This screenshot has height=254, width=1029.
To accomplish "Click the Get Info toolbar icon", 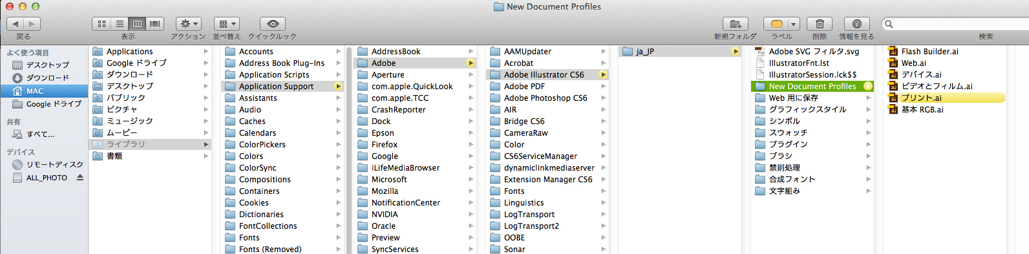I will 856,24.
